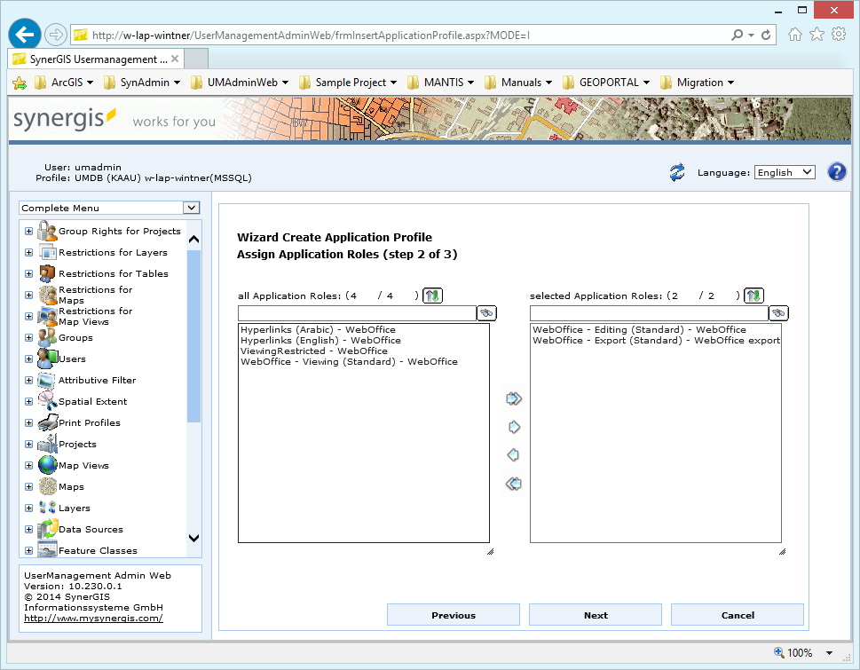Image resolution: width=860 pixels, height=670 pixels.
Task: Filter selected Application Roles via binoculars icon
Action: click(777, 312)
